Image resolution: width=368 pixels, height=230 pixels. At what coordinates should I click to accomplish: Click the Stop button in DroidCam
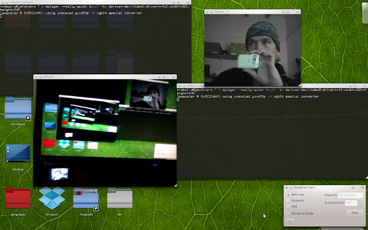coord(354,213)
